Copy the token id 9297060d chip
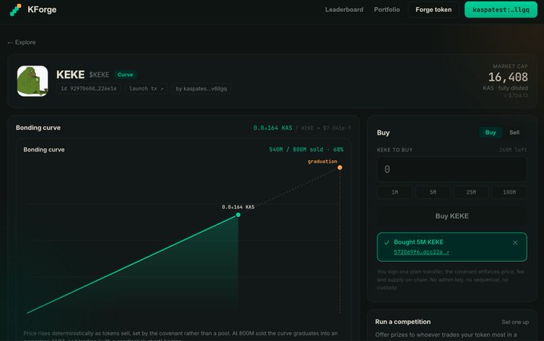The width and height of the screenshot is (544, 341). [x=89, y=89]
